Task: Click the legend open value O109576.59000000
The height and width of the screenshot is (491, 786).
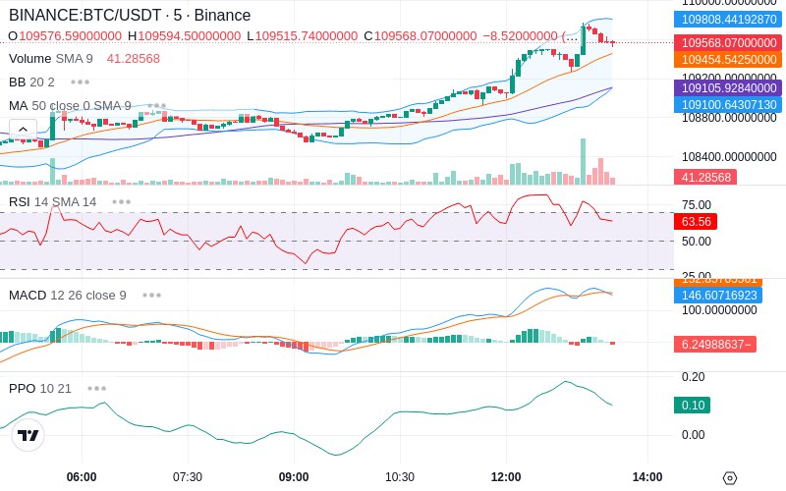Action: coord(65,36)
